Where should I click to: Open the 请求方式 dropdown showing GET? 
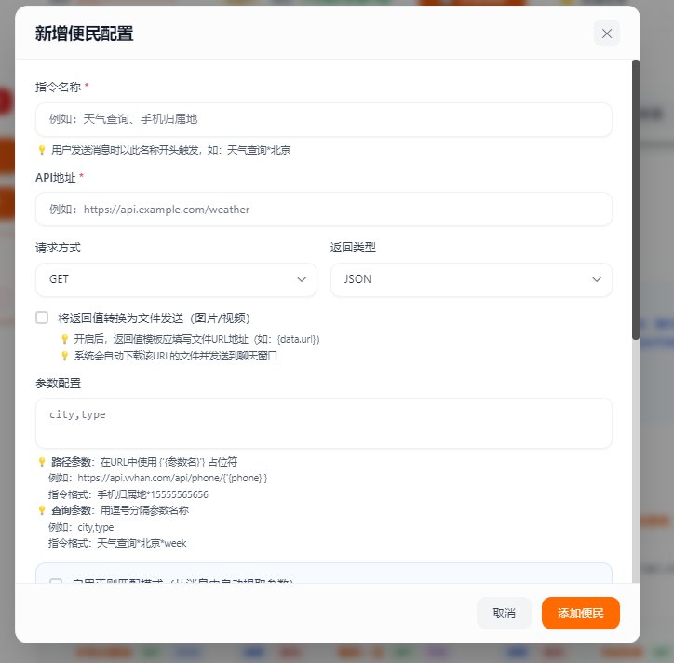[176, 279]
